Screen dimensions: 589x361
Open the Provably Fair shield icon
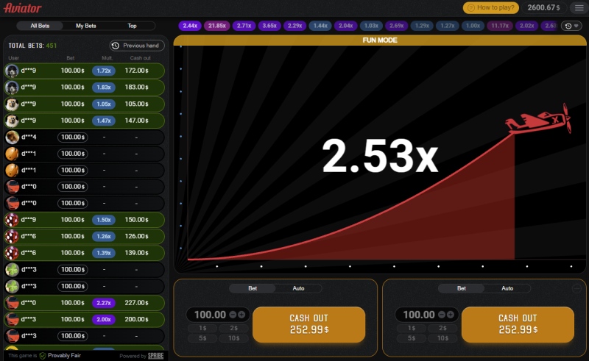(43, 356)
